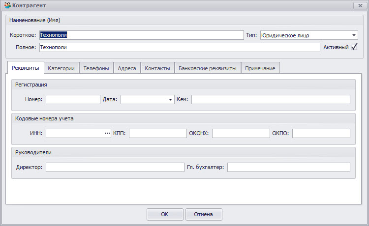Click the ellipsis button in ИНН field
The height and width of the screenshot is (226, 369).
107,133
